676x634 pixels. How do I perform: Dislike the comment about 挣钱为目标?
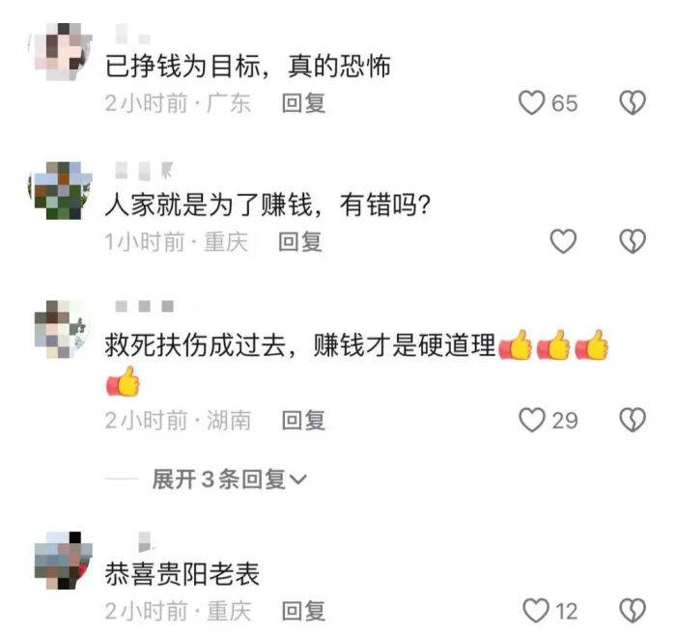(x=633, y=103)
